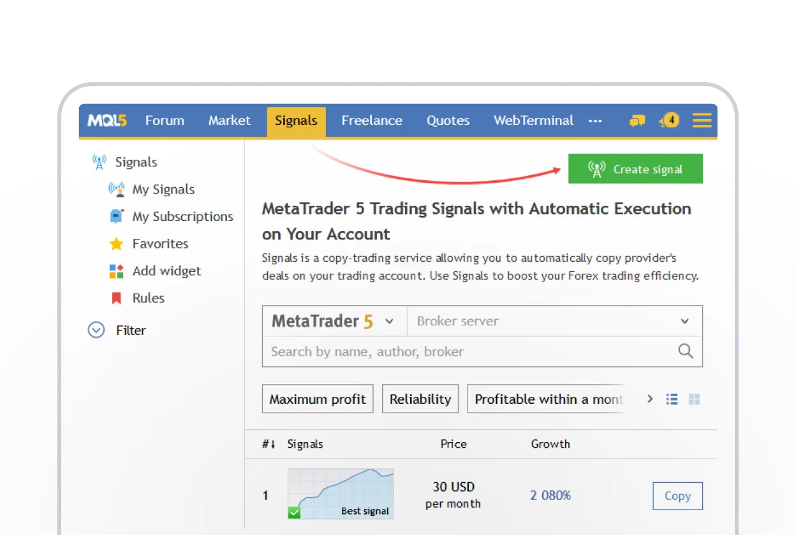Click the My Subscriptions mailbox icon
This screenshot has width=796, height=535.
click(116, 216)
